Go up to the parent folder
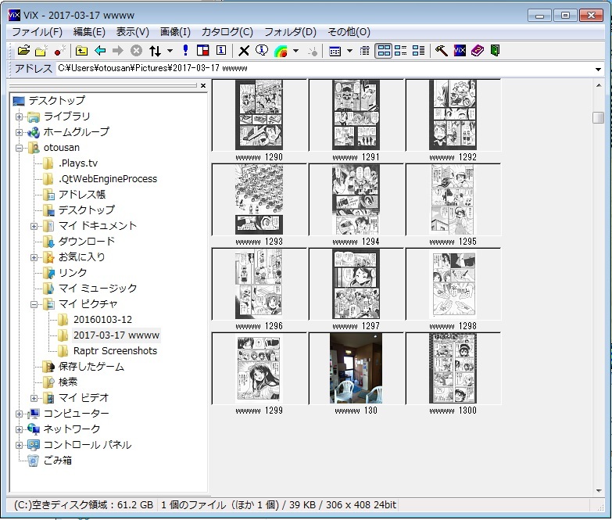This screenshot has height=520, width=612. pyautogui.click(x=81, y=51)
